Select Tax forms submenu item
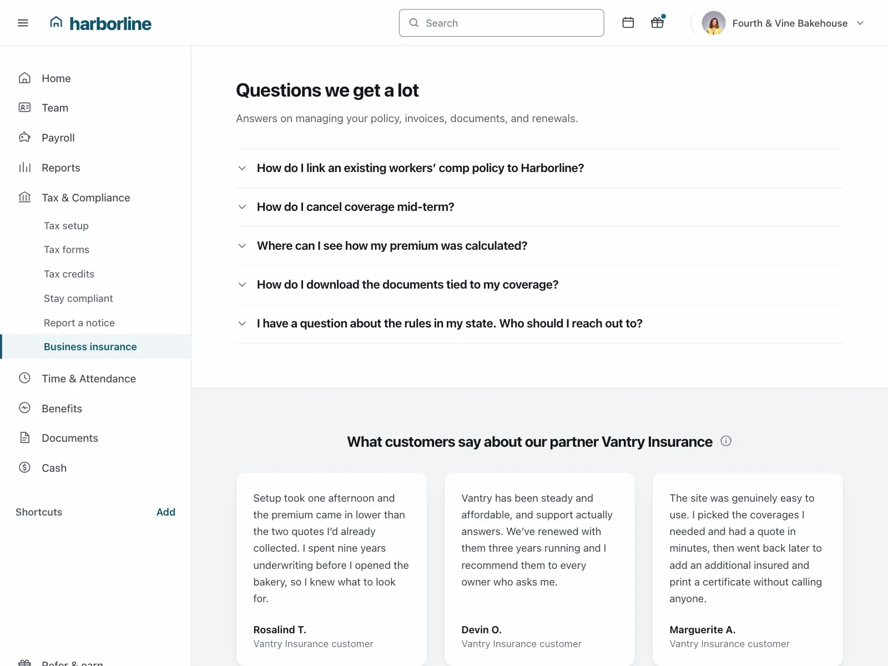Viewport: 888px width, 666px height. coord(67,250)
